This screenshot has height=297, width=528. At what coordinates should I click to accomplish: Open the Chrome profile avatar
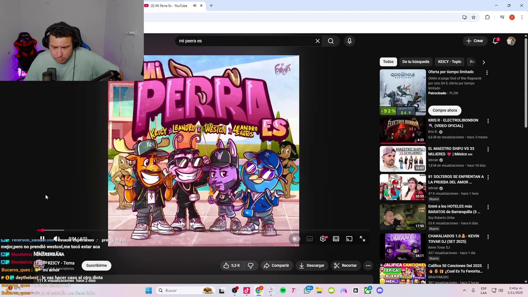coord(512,17)
